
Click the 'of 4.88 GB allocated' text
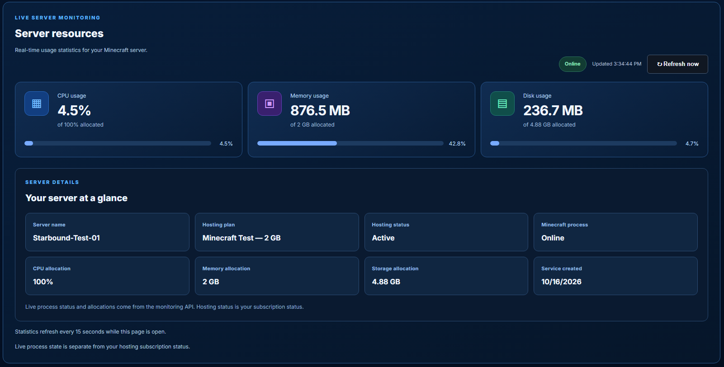(549, 125)
